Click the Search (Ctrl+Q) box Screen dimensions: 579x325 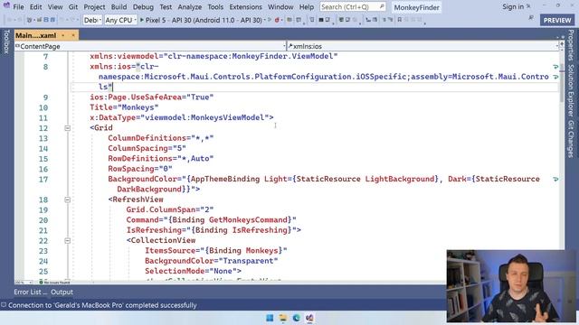(x=353, y=7)
